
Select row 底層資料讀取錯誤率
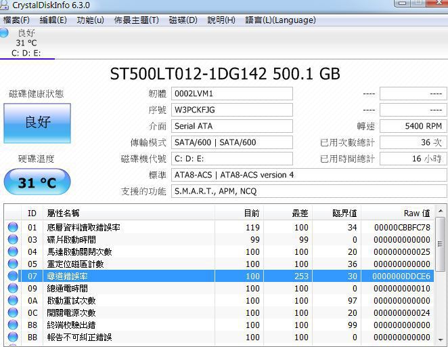pyautogui.click(x=219, y=227)
